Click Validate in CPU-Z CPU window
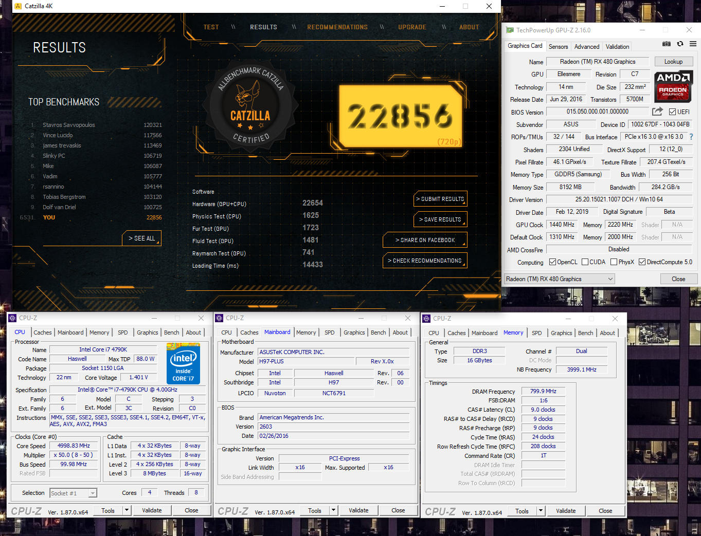 click(152, 510)
